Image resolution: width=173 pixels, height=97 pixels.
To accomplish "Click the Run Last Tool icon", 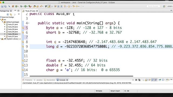I will 29,6.
